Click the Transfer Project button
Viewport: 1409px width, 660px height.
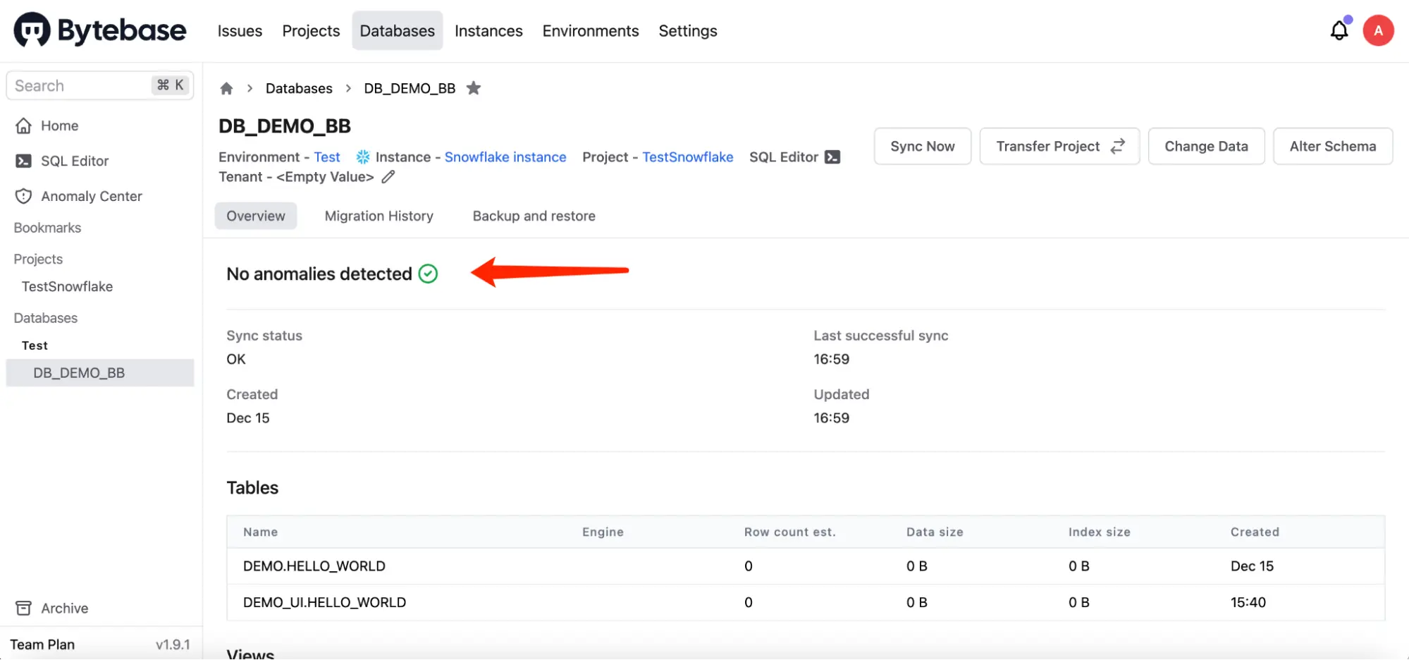point(1059,146)
